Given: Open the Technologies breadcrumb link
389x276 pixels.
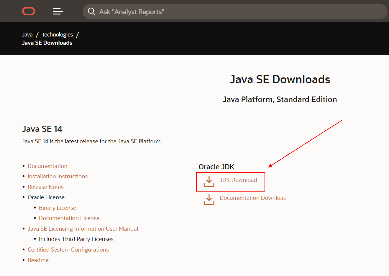Looking at the screenshot, I should [x=57, y=35].
